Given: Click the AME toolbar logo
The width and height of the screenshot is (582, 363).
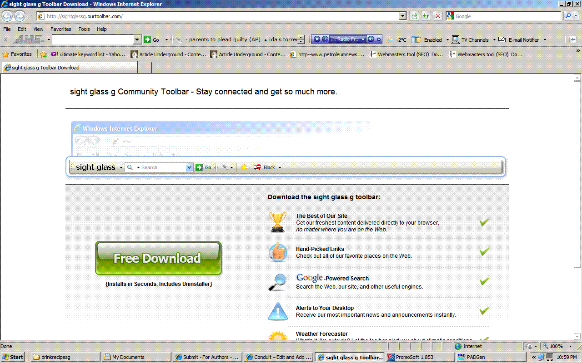Looking at the screenshot, I should (28, 39).
